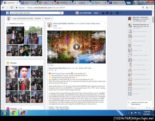The width and height of the screenshot is (155, 121).
Task: Switch to the Twitter browser tab
Action: point(99,3)
